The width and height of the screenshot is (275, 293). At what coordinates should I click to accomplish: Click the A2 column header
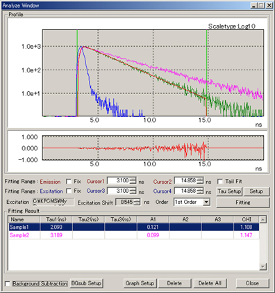[x=185, y=219]
